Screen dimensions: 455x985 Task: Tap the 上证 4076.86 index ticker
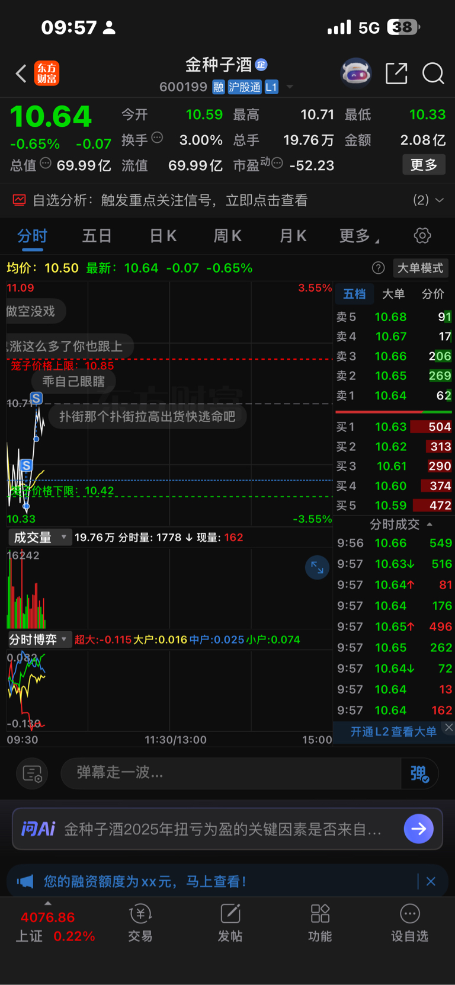56,926
